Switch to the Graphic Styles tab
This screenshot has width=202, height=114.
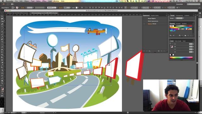[155, 16]
